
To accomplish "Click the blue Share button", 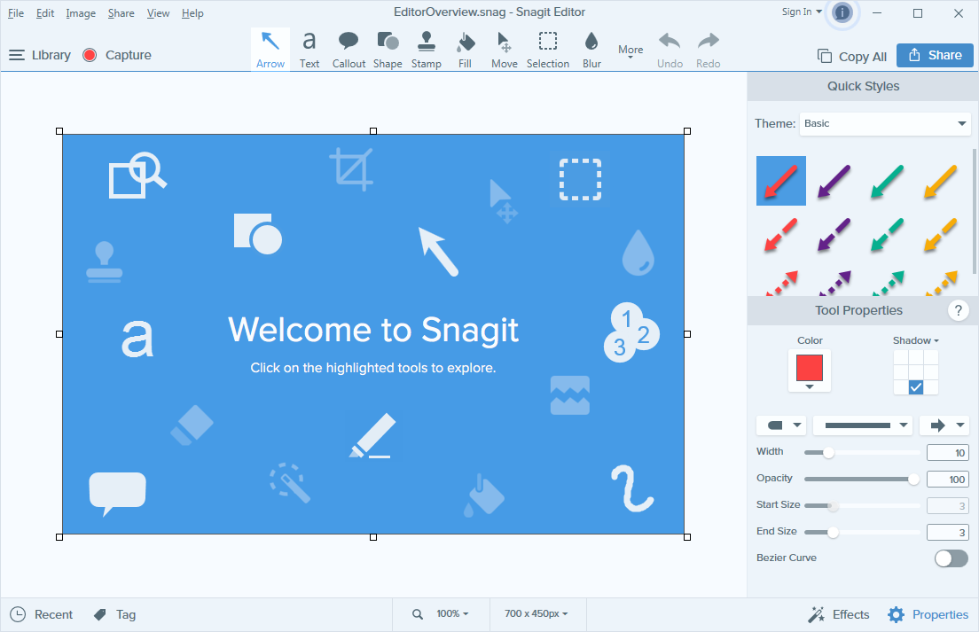I will (935, 55).
